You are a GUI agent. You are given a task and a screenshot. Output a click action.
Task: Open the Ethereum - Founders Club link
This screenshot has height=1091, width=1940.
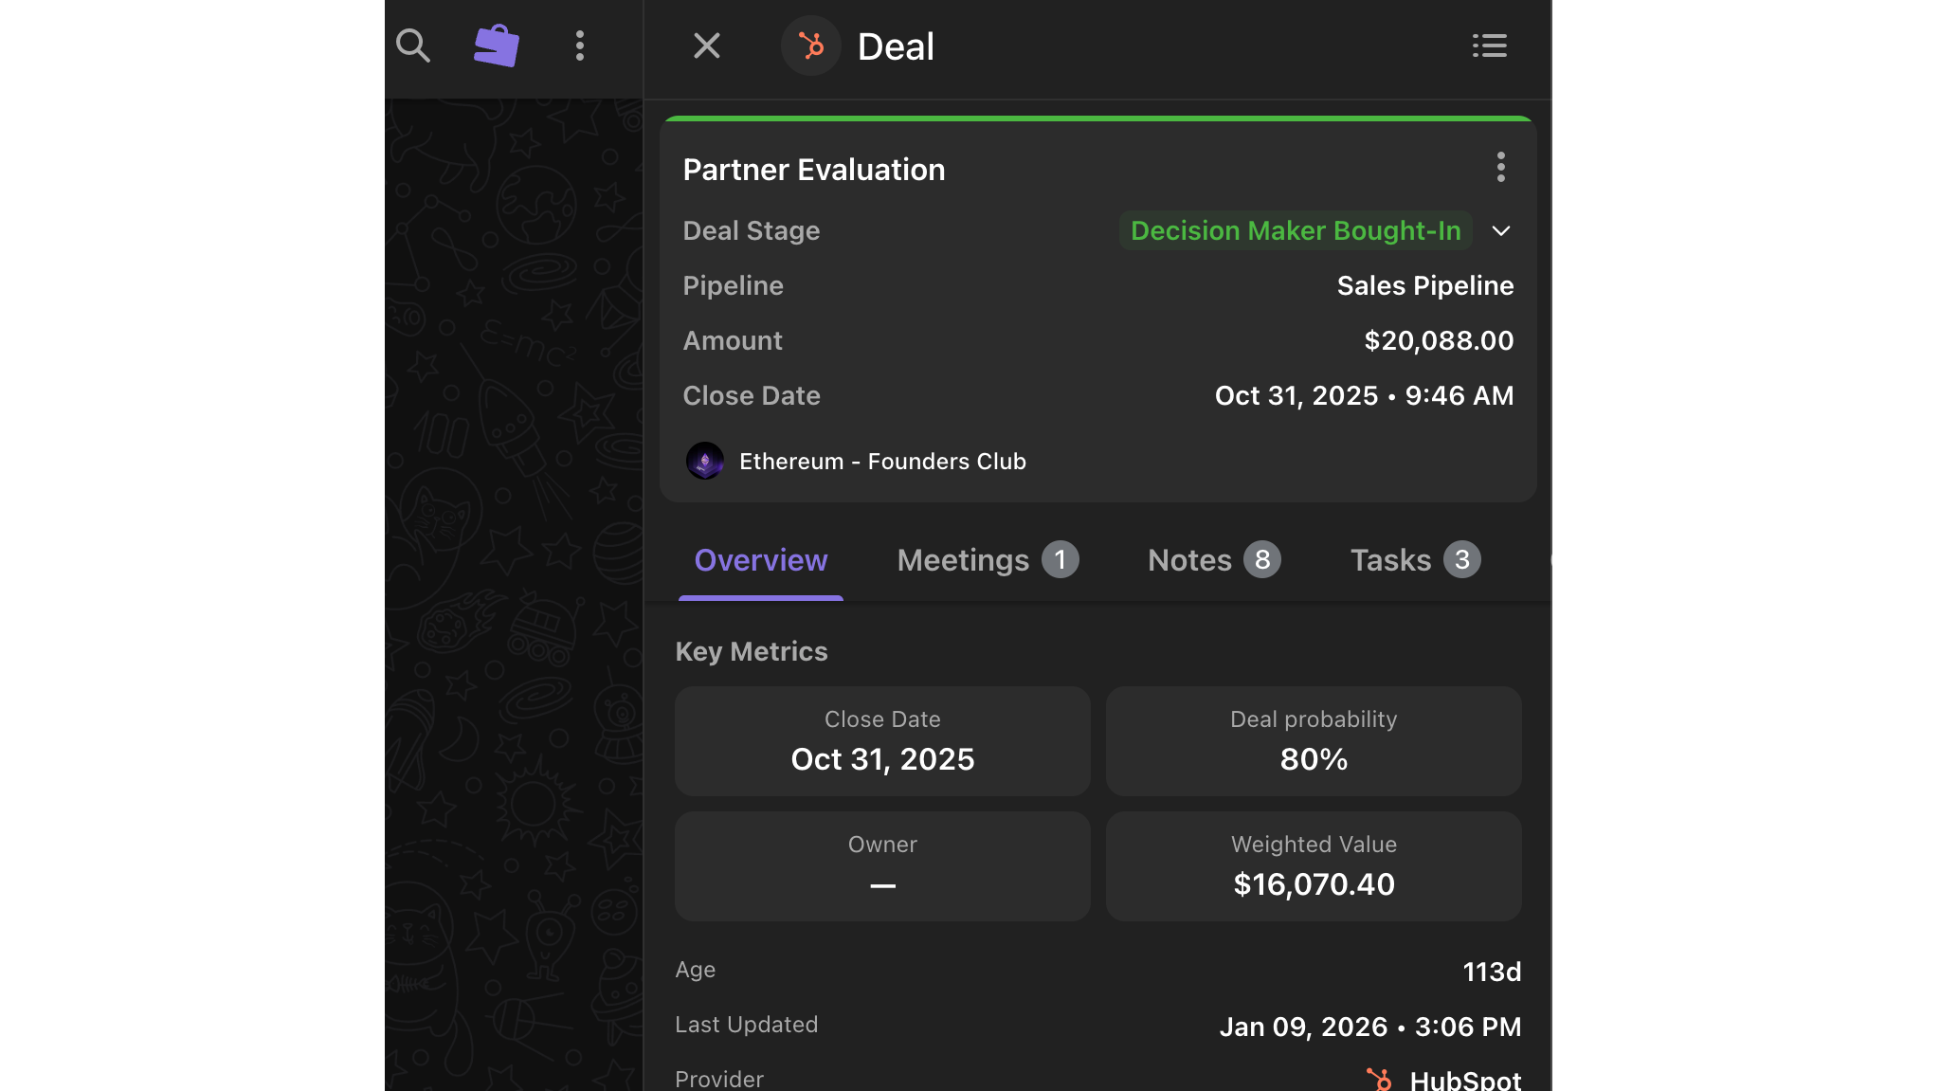[881, 462]
